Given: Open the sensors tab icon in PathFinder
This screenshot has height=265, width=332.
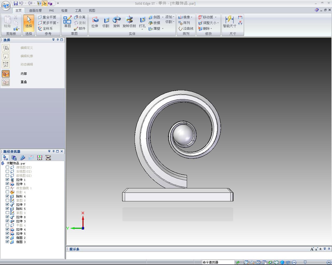Looking at the screenshot, I should (40, 158).
